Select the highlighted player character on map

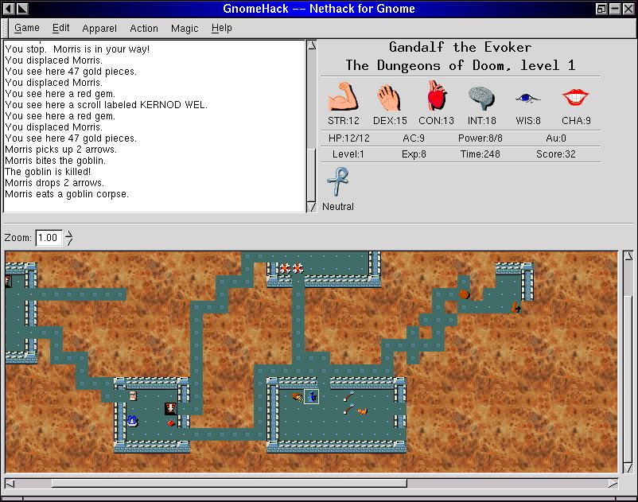(312, 396)
